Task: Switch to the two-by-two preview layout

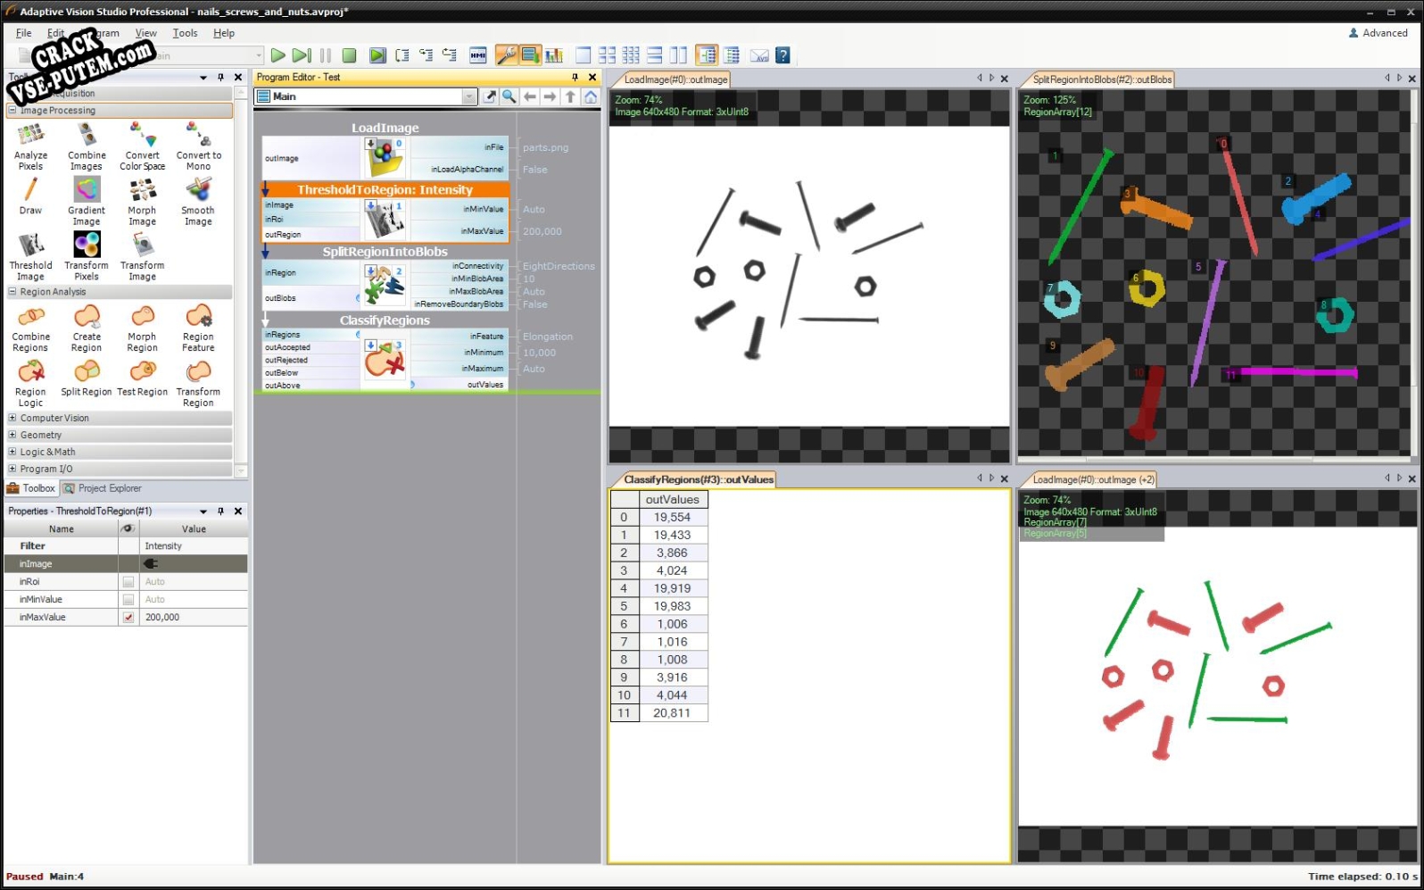Action: 608,55
